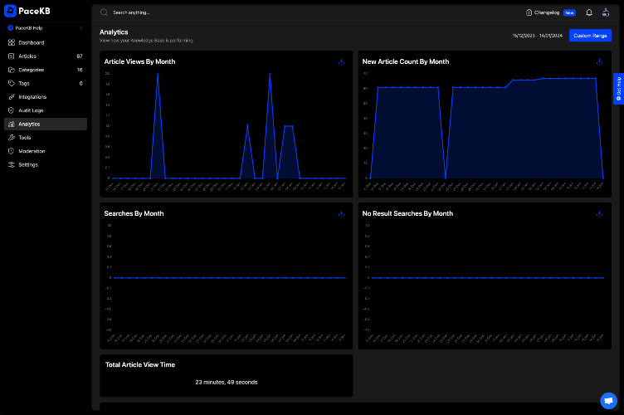
Task: Go to Moderation in the sidebar
Action: [46, 151]
